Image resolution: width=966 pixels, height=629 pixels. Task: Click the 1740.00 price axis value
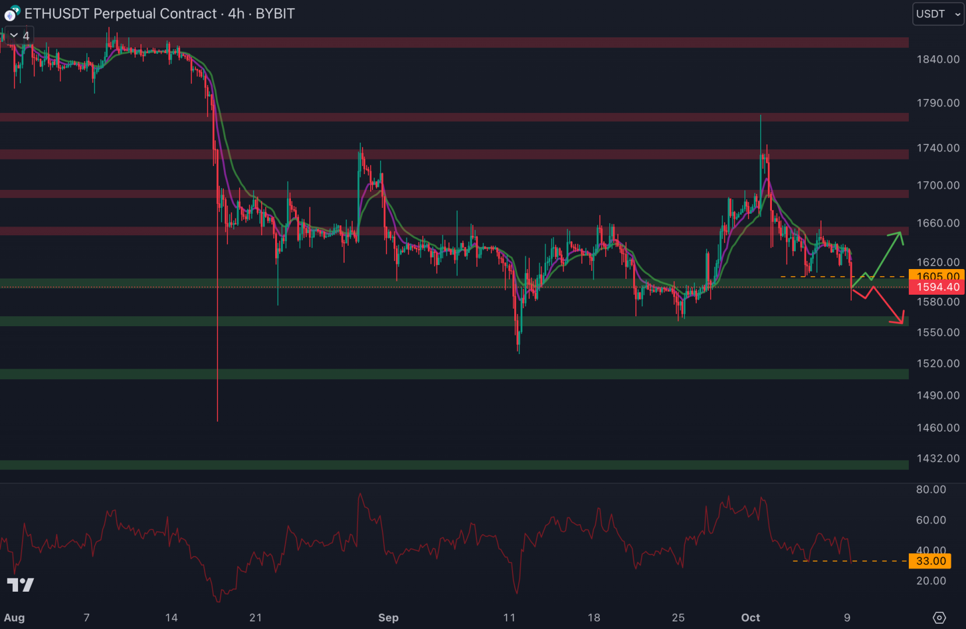[x=938, y=148]
